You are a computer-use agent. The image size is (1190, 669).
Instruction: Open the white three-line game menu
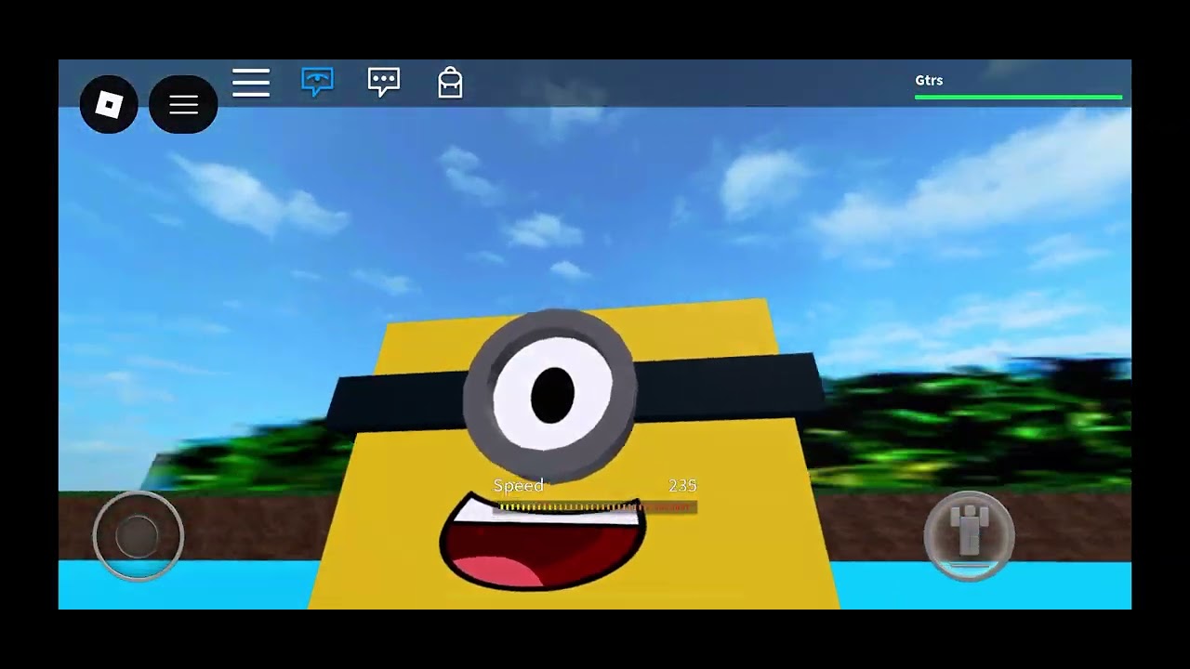[251, 83]
